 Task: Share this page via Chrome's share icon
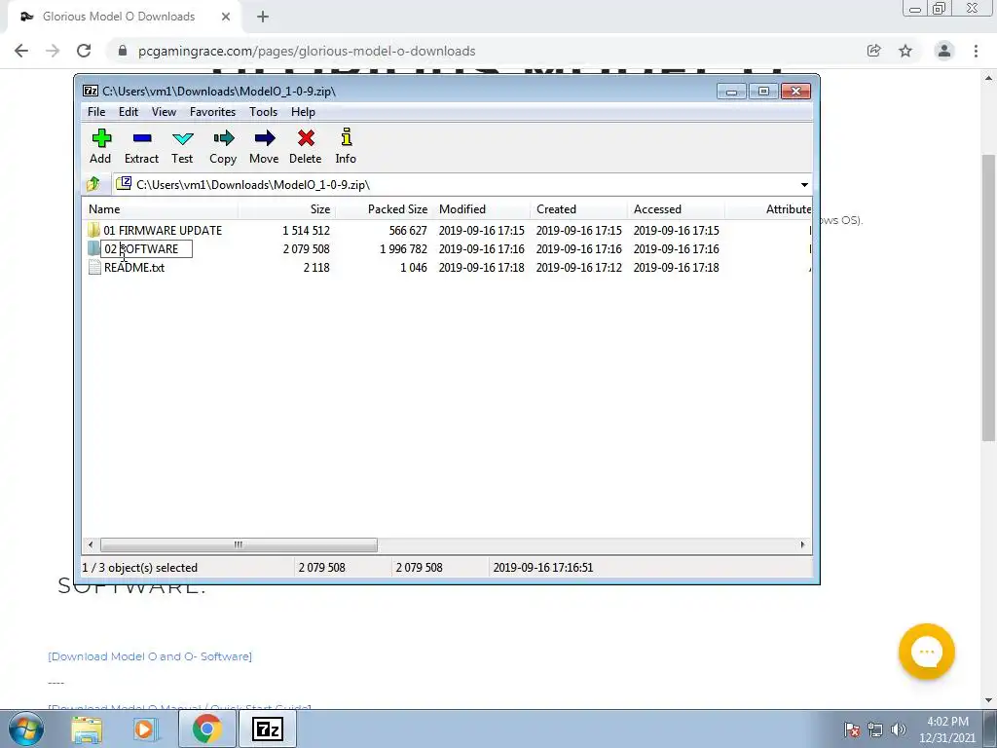point(873,51)
